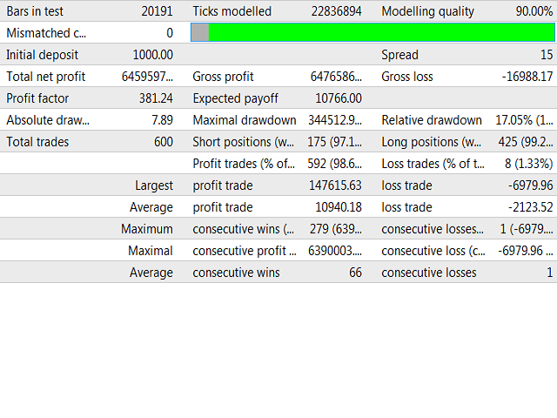Screen dimensions: 557x418
Task: Click the 'Modelling quality' label
Action: (427, 11)
